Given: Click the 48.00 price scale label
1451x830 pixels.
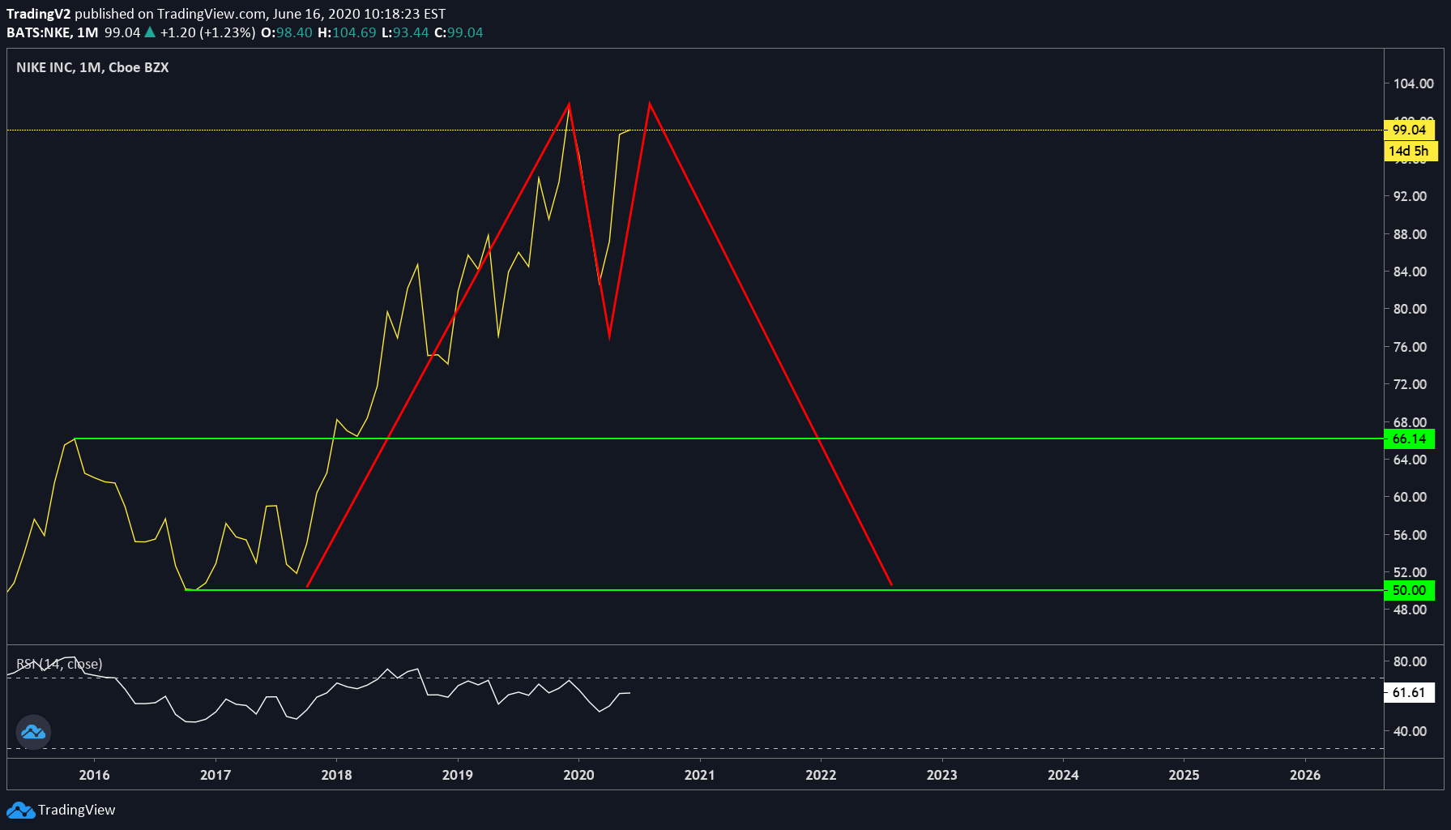Looking at the screenshot, I should point(1410,610).
